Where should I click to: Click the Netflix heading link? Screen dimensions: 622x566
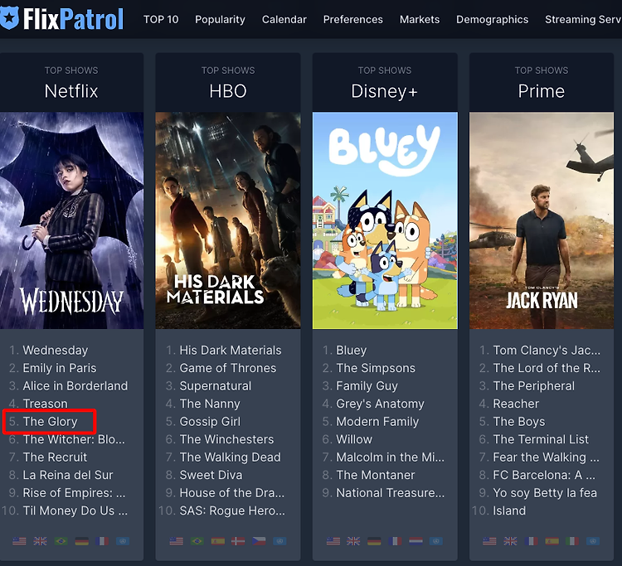pyautogui.click(x=71, y=91)
